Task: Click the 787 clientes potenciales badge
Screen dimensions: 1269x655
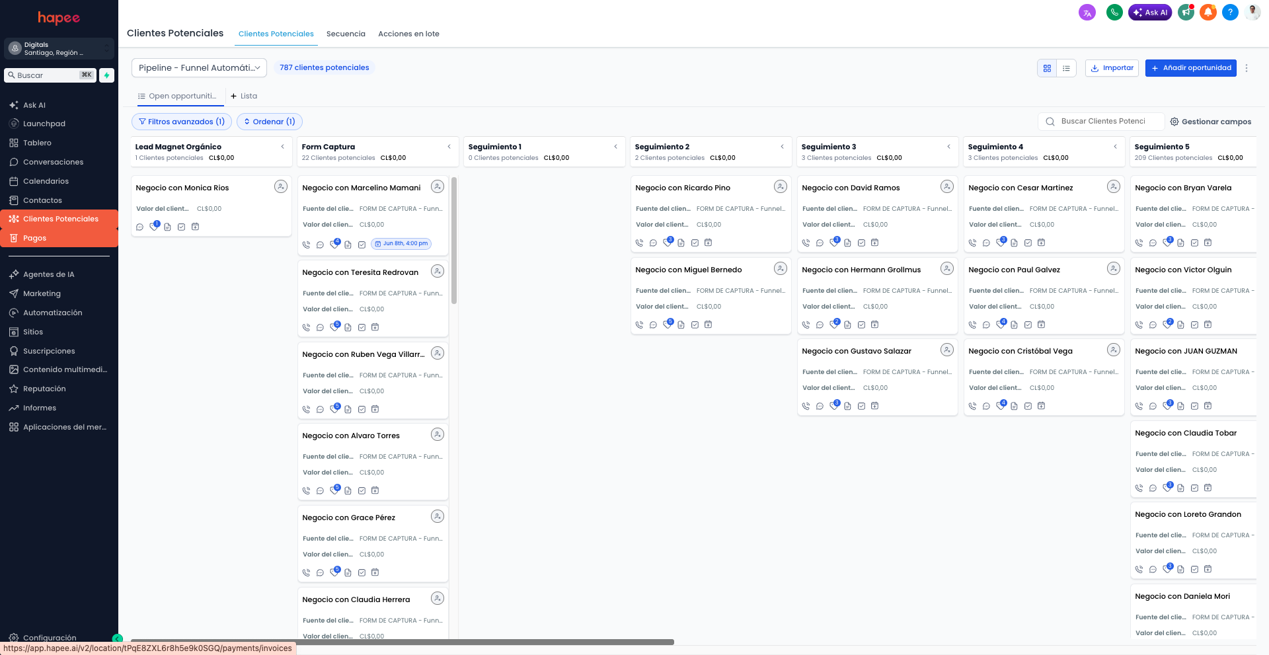Action: [x=325, y=67]
